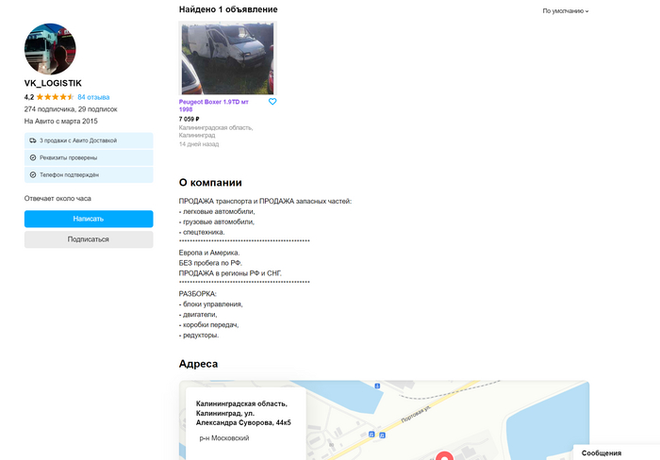The height and width of the screenshot is (460, 660).
Task: Click the Телефон подтверждён checkmark icon
Action: [33, 174]
